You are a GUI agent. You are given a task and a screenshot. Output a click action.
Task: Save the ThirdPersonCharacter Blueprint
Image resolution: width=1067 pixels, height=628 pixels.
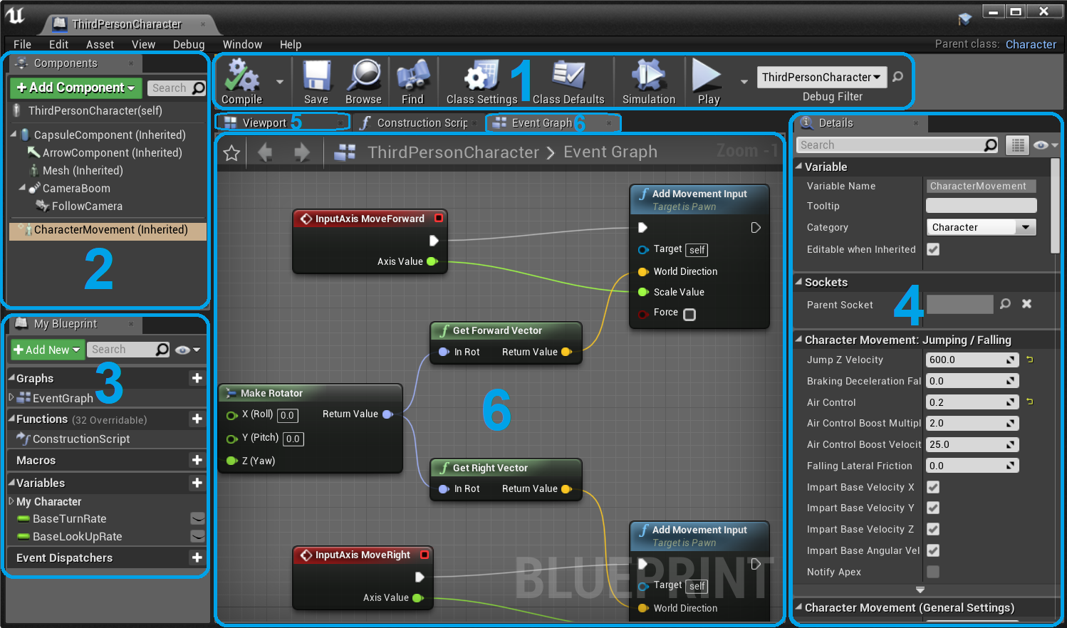click(316, 80)
